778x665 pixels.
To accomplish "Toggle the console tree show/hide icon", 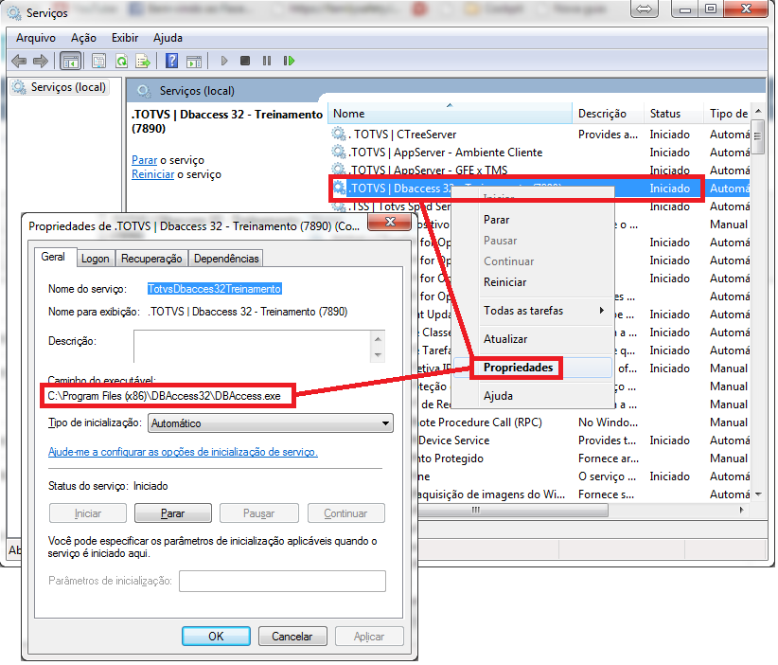I will pyautogui.click(x=70, y=61).
